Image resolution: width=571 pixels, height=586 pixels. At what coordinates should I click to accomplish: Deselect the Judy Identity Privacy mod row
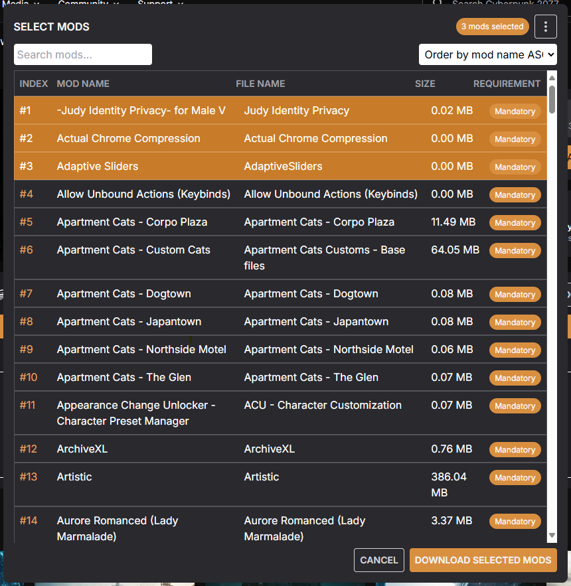pos(141,111)
